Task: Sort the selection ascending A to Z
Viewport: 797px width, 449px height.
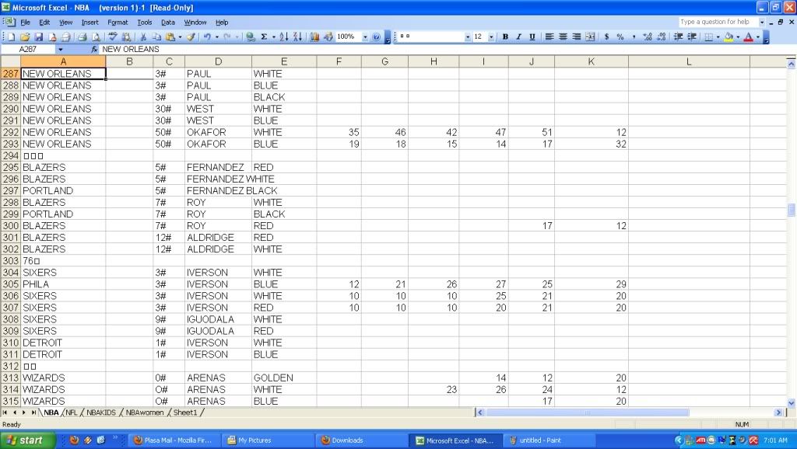Action: [x=284, y=37]
